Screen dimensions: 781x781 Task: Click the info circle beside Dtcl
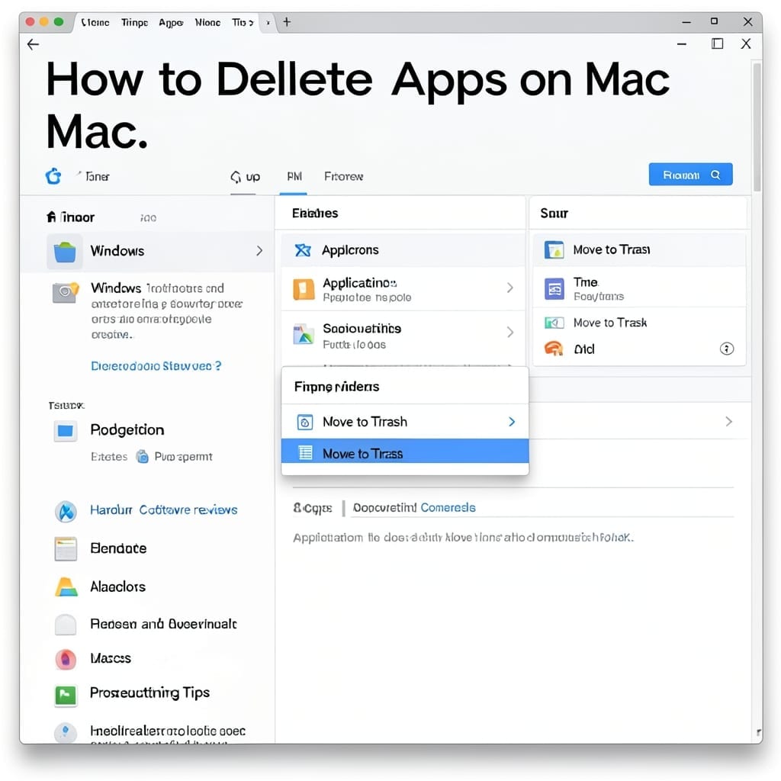pos(727,349)
